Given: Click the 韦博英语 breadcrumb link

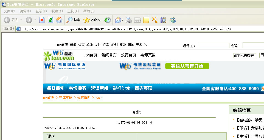Looking at the screenshot, I should [66, 98].
